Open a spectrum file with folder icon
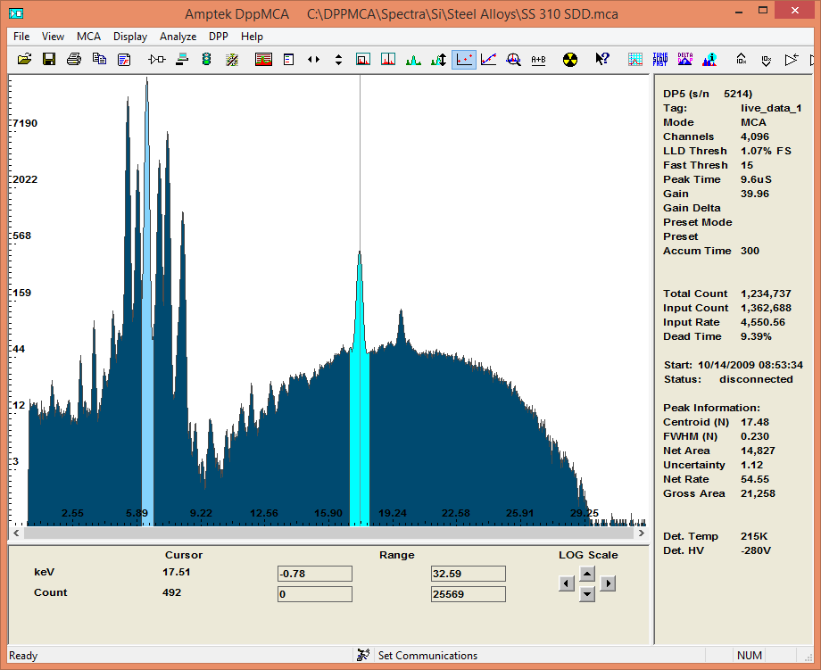 (24, 59)
